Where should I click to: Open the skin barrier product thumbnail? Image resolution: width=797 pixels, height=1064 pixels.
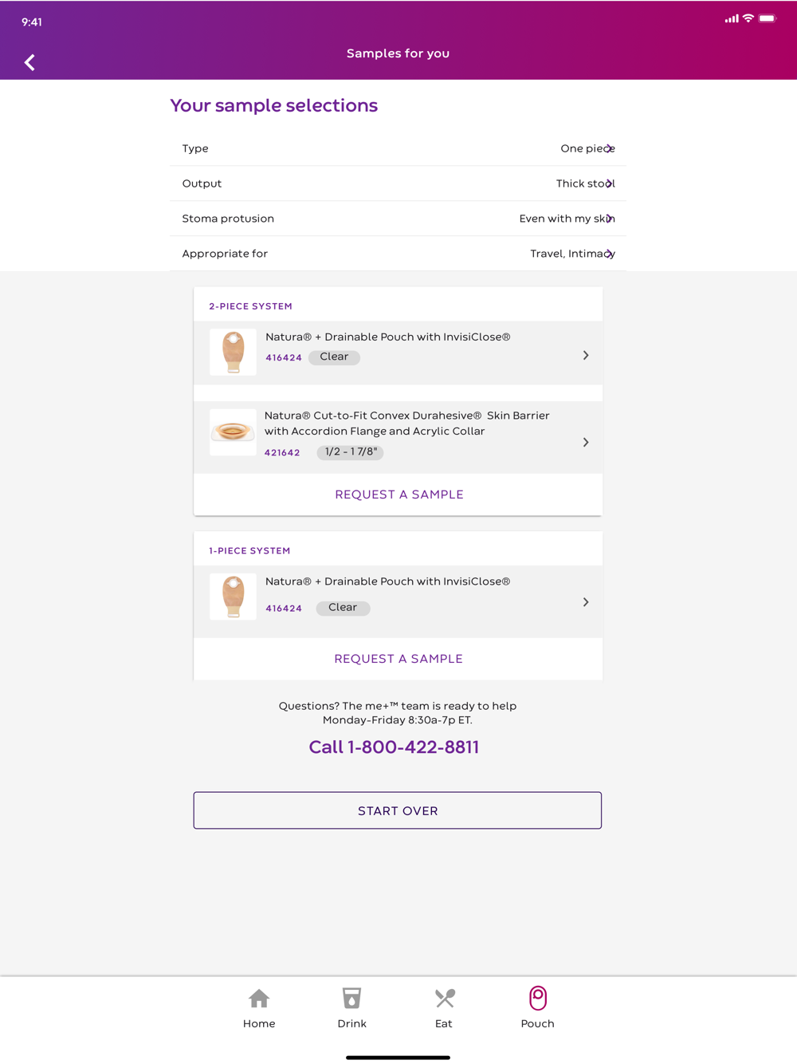tap(233, 432)
